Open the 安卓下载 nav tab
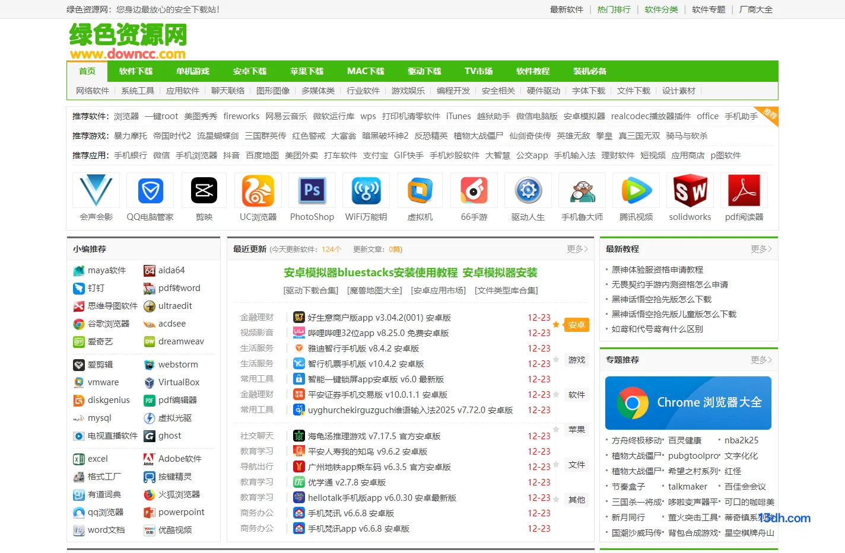Viewport: 845px width, 553px height. pos(250,71)
